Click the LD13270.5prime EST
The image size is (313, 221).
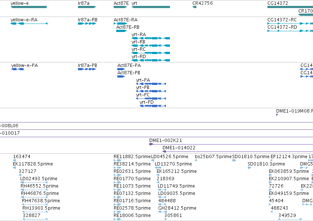158,168
